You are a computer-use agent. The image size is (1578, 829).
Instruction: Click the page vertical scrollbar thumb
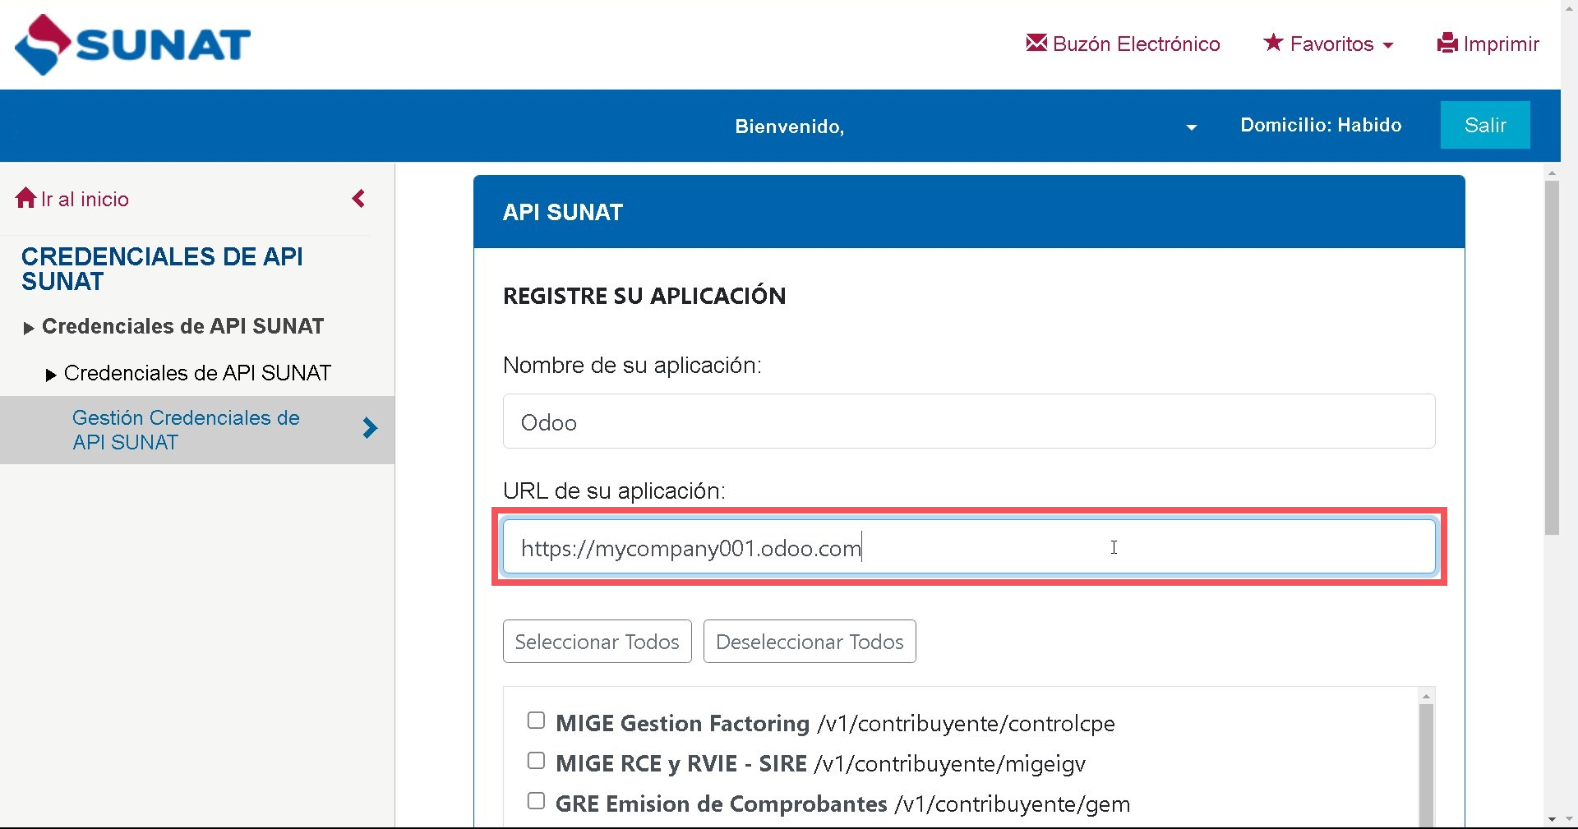1552,357
